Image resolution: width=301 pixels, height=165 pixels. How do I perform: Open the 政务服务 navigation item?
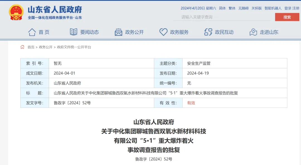tap(179, 32)
